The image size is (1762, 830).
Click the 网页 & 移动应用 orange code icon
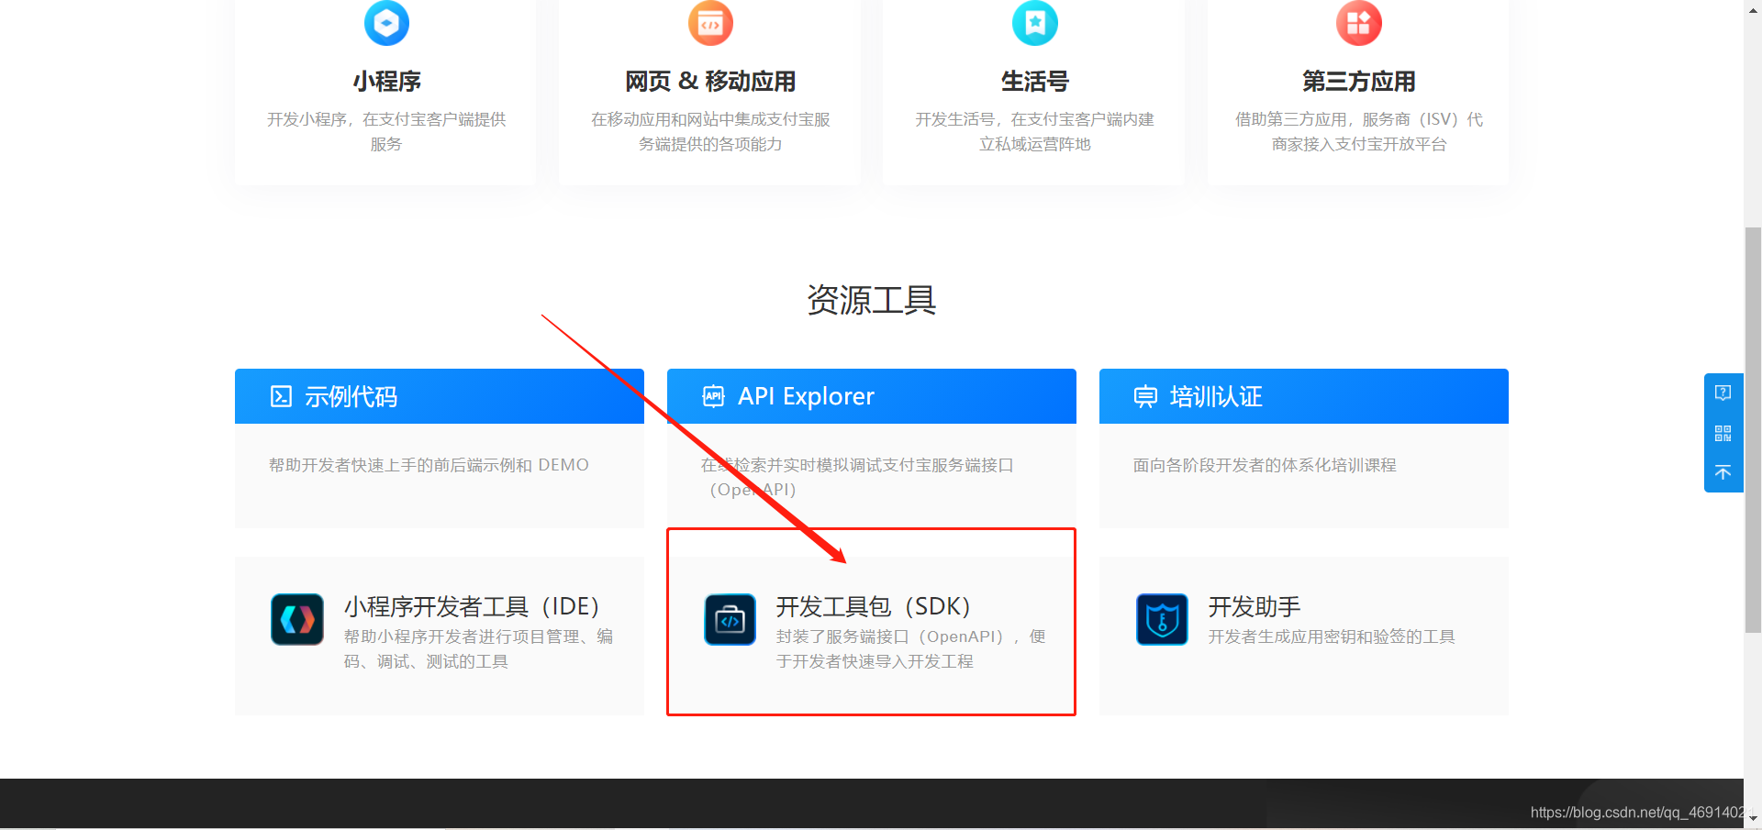710,23
